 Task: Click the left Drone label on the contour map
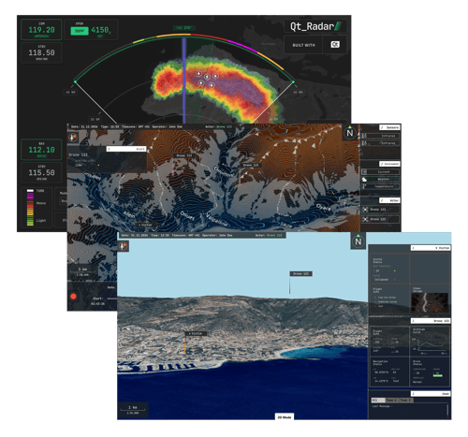pos(184,155)
